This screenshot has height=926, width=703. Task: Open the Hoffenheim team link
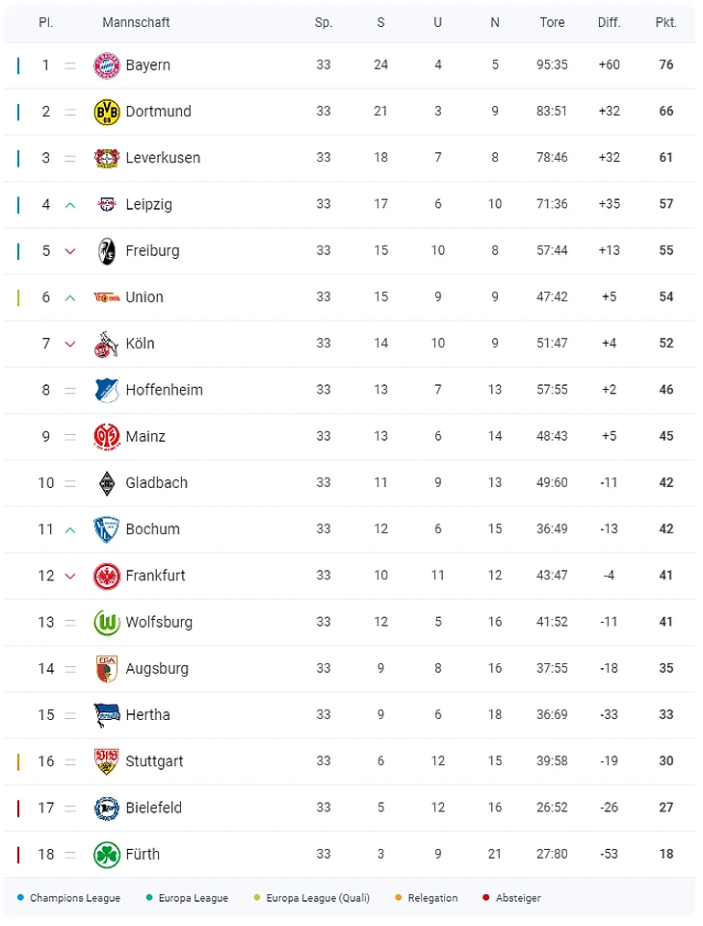[164, 390]
